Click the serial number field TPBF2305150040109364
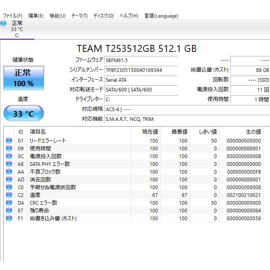The image size is (270, 270). click(141, 70)
